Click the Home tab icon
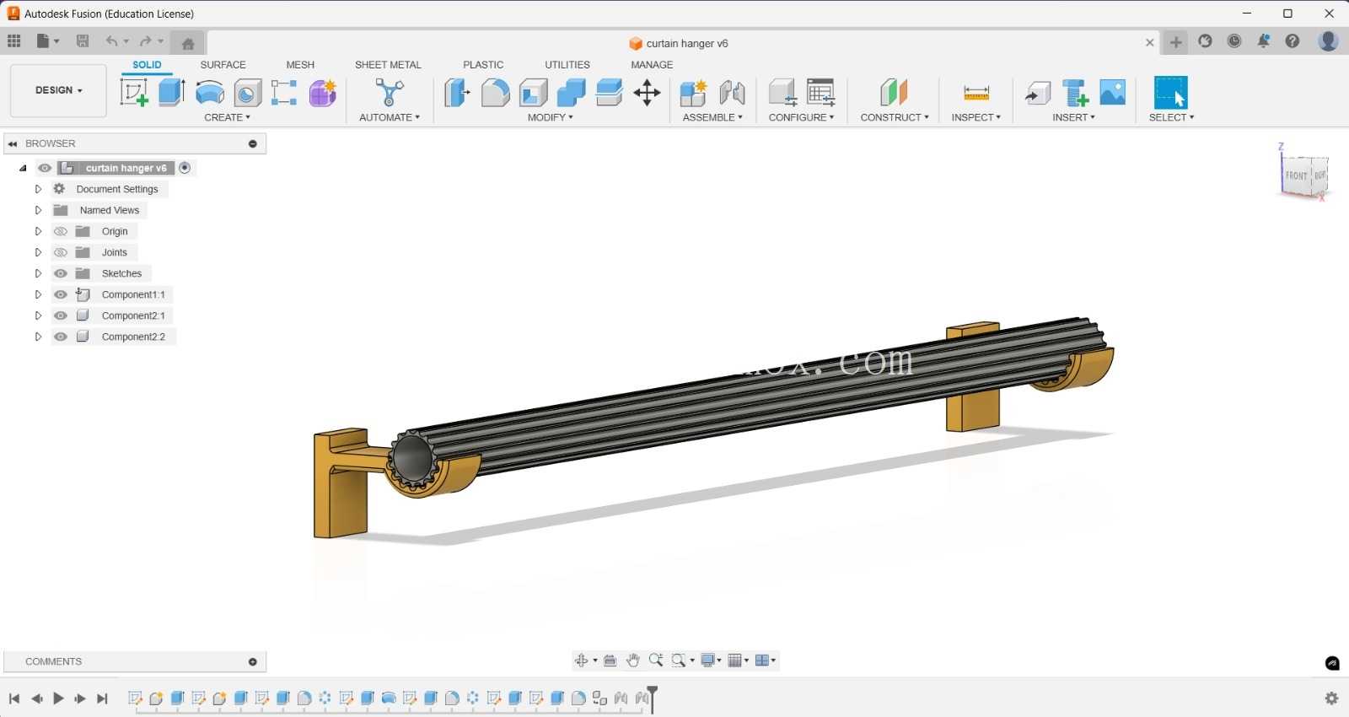Image resolution: width=1349 pixels, height=717 pixels. pos(188,43)
